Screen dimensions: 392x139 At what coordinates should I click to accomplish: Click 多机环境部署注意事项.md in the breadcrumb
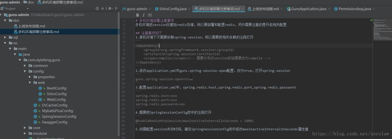(x=60, y=2)
